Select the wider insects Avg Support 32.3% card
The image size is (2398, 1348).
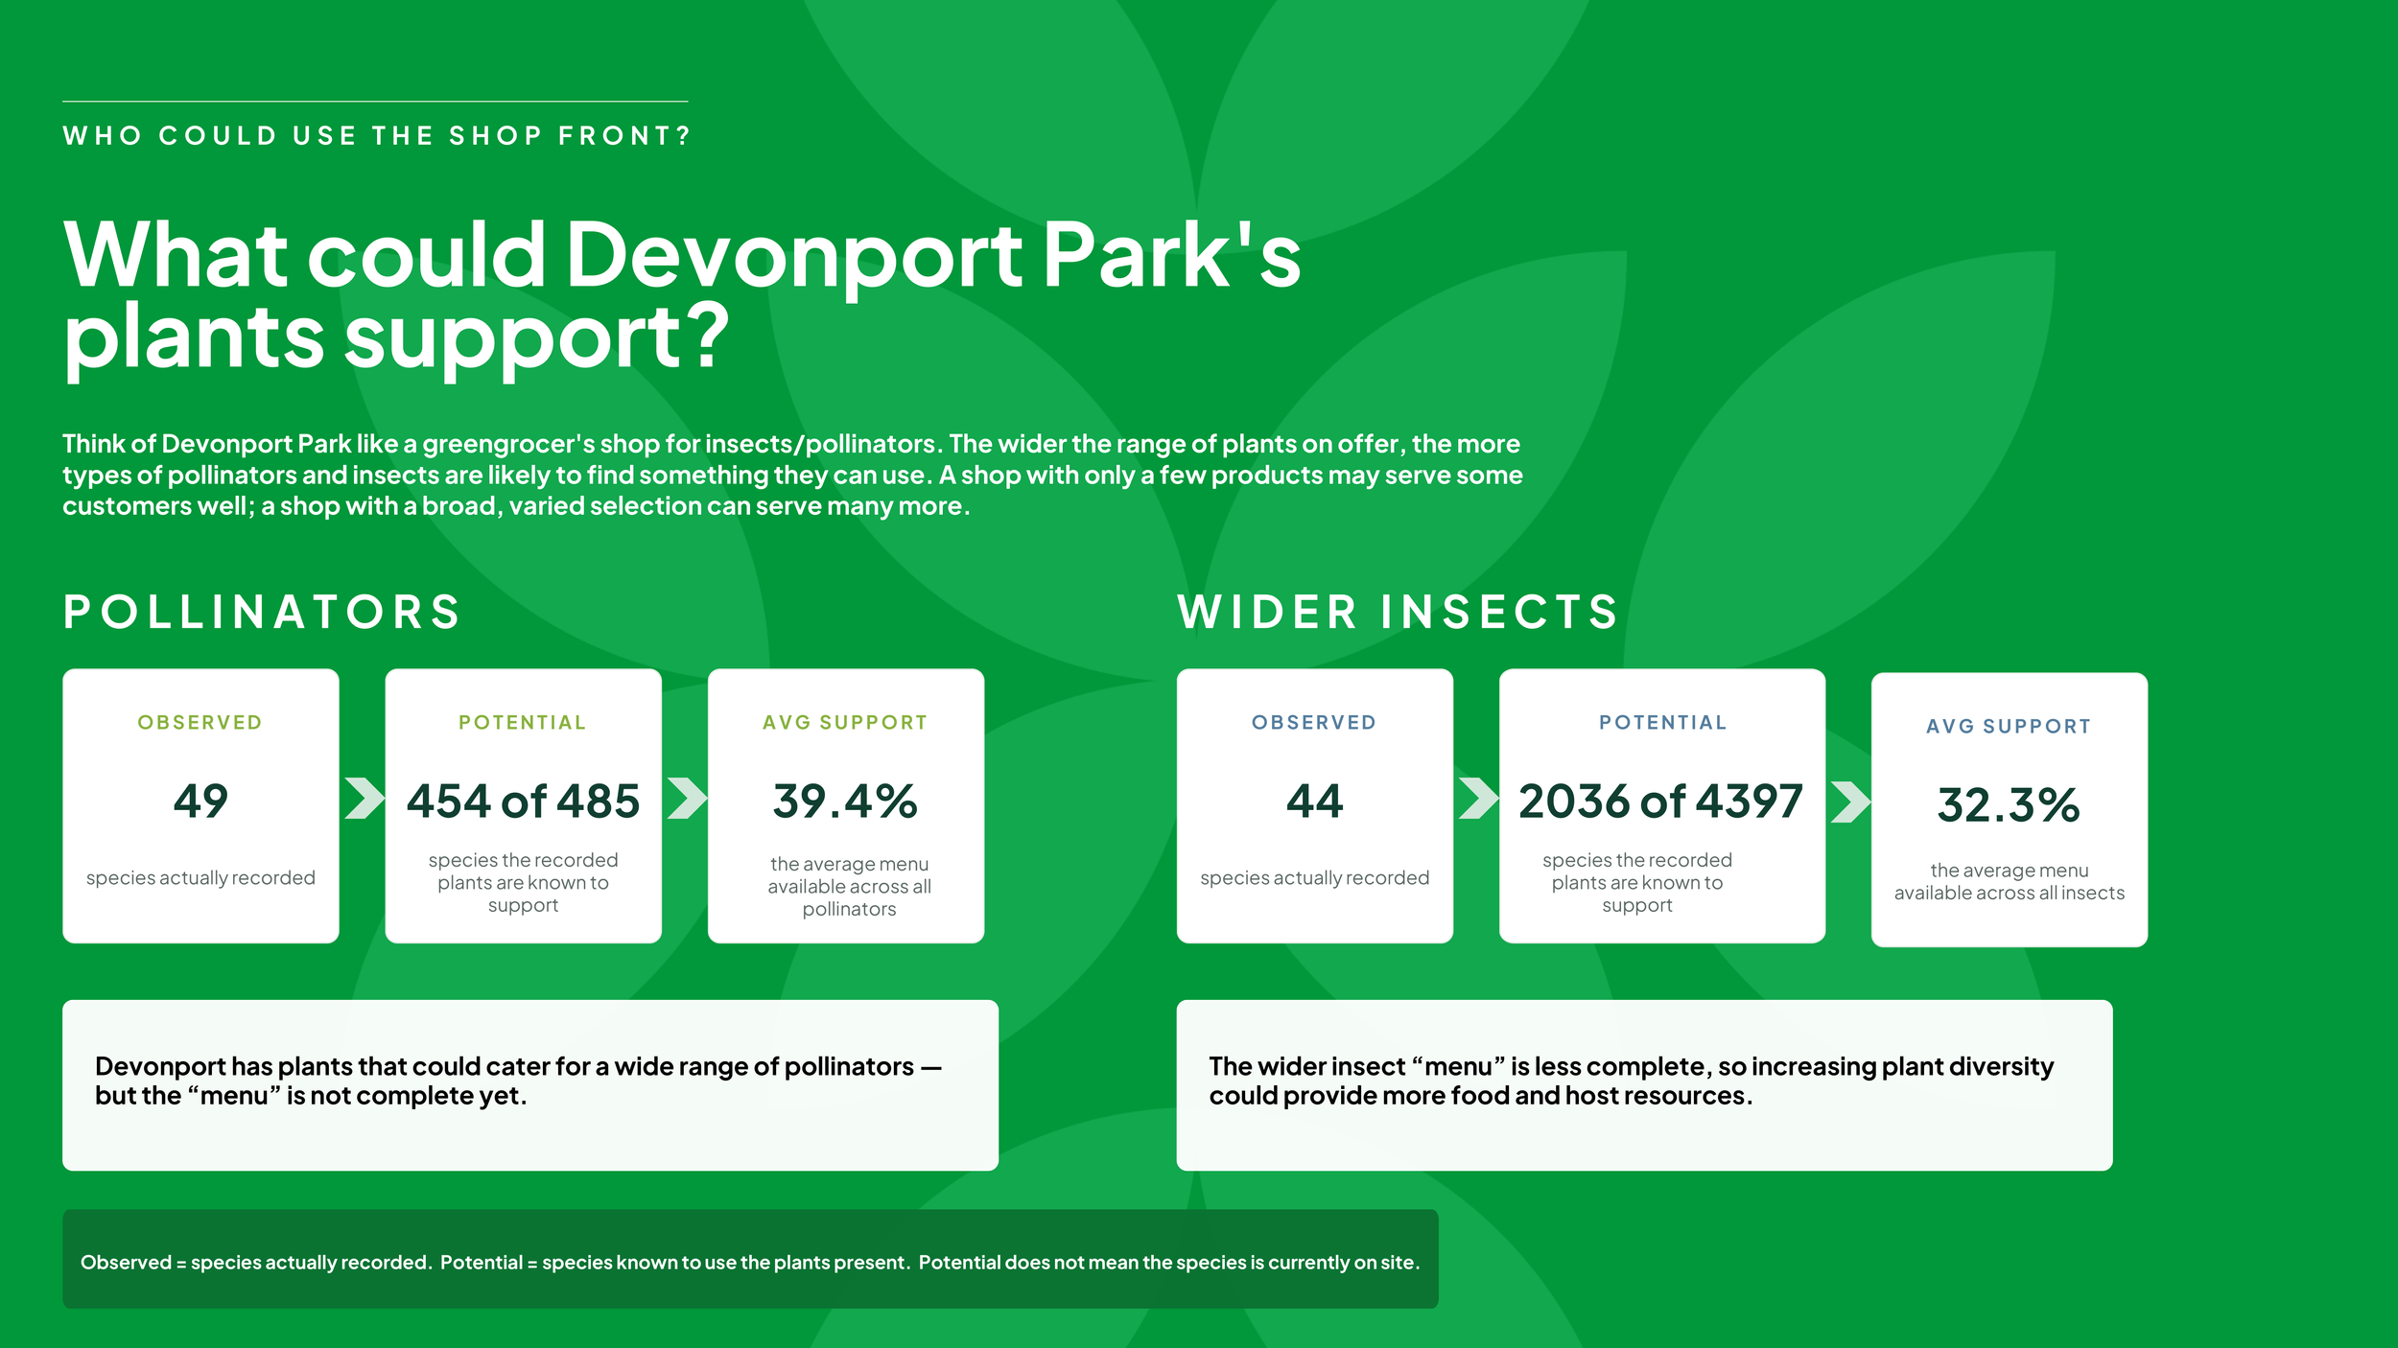2009,810
